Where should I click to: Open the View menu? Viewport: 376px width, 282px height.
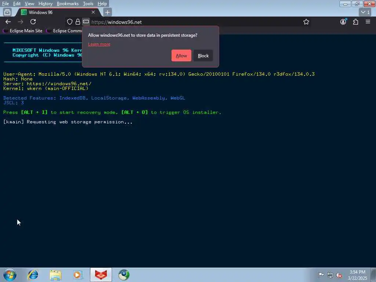(29, 4)
